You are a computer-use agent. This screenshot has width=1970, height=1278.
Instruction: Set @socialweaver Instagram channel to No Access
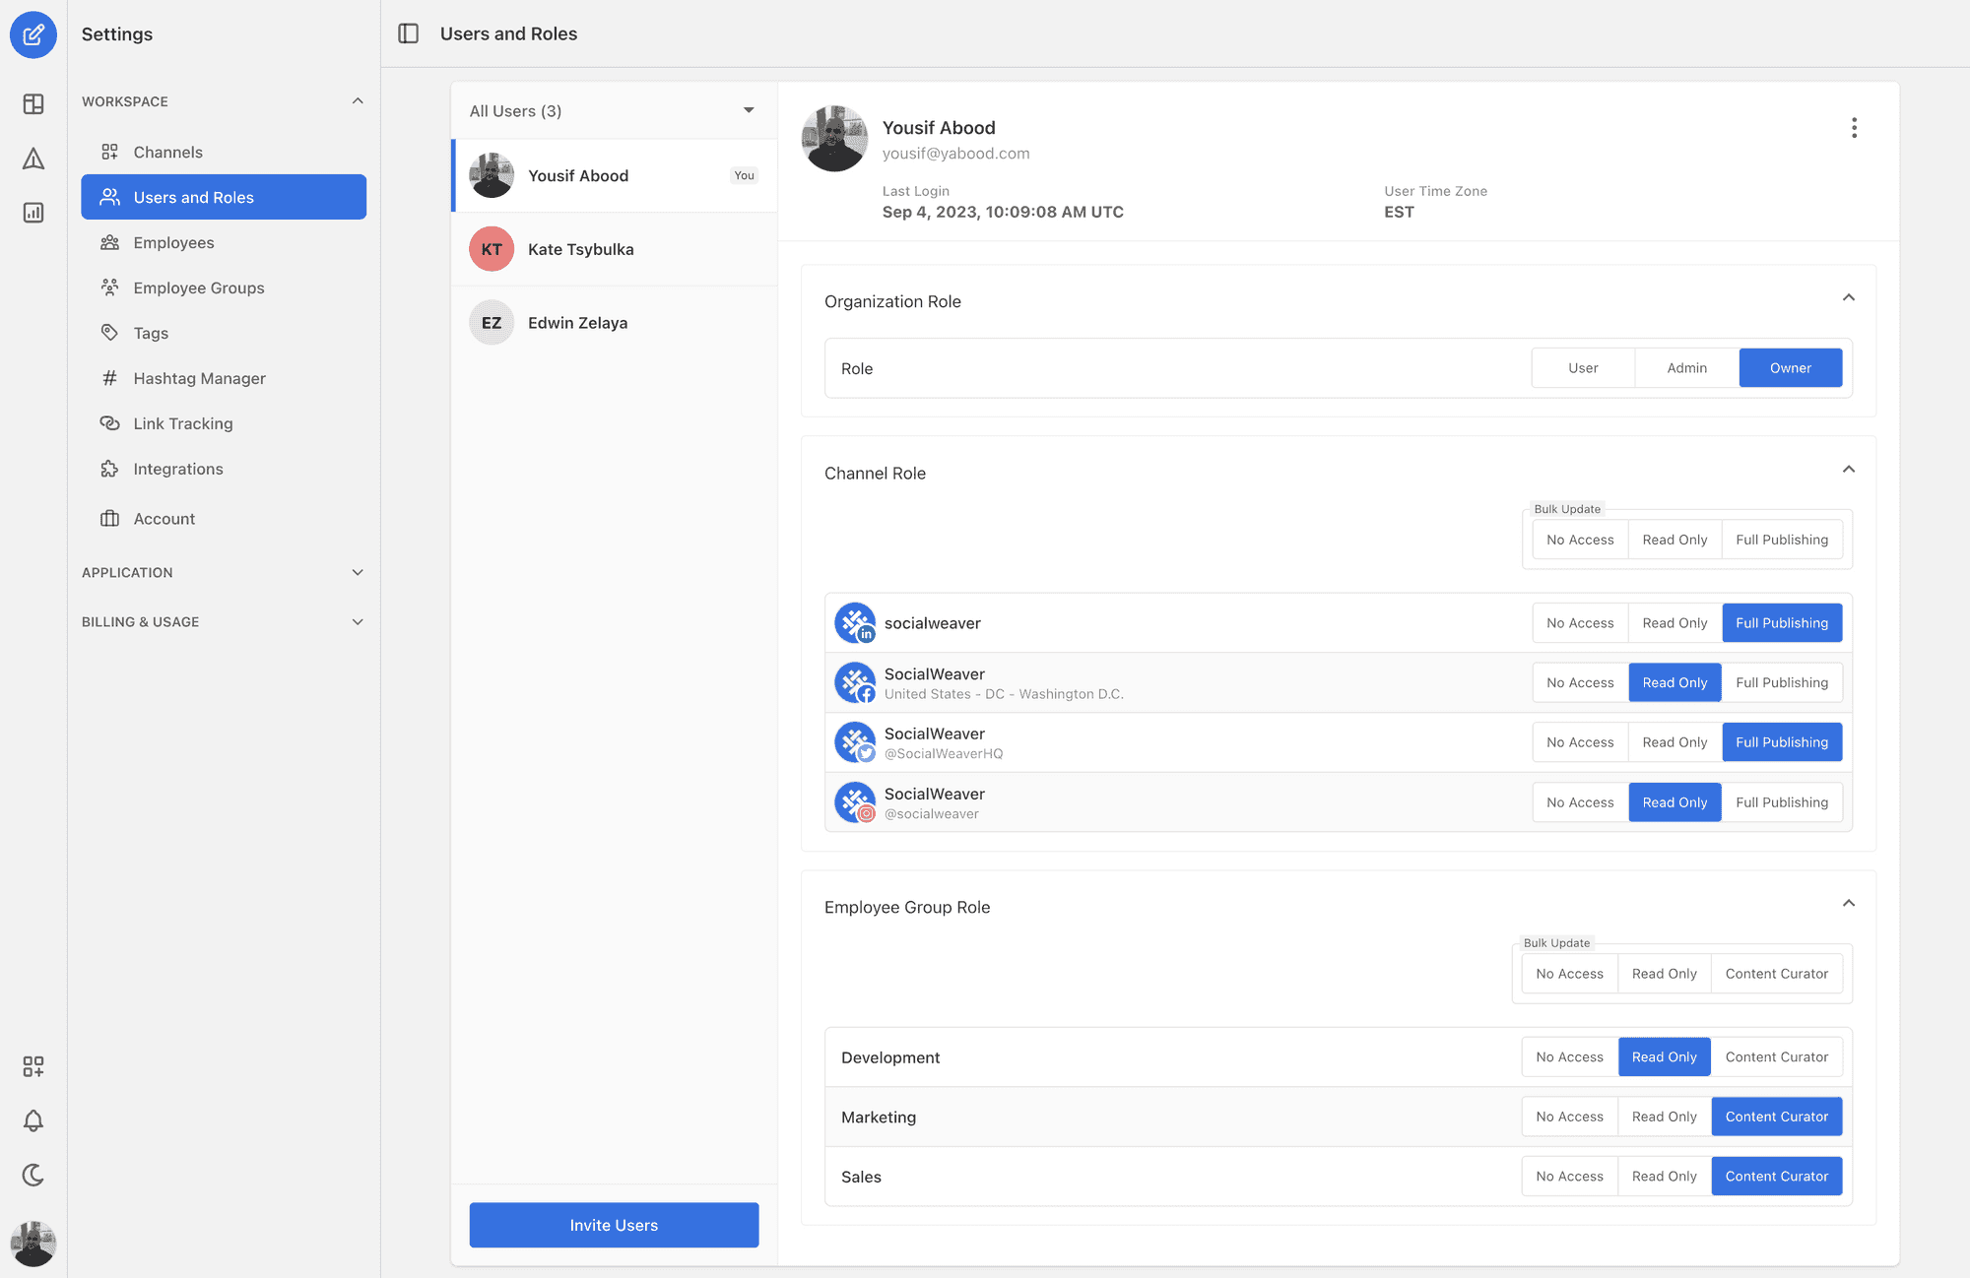1580,802
